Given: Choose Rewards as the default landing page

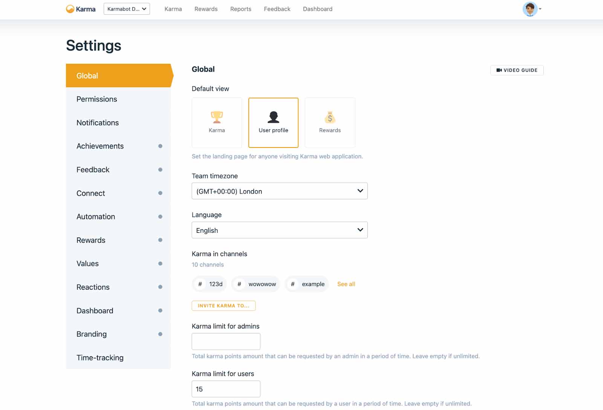Looking at the screenshot, I should 330,122.
